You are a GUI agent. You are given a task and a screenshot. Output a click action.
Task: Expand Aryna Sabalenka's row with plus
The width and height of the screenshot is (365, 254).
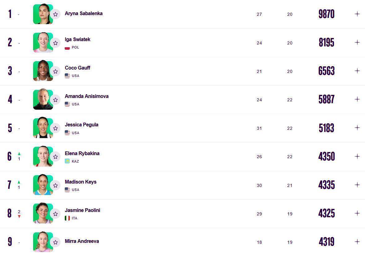tap(357, 14)
